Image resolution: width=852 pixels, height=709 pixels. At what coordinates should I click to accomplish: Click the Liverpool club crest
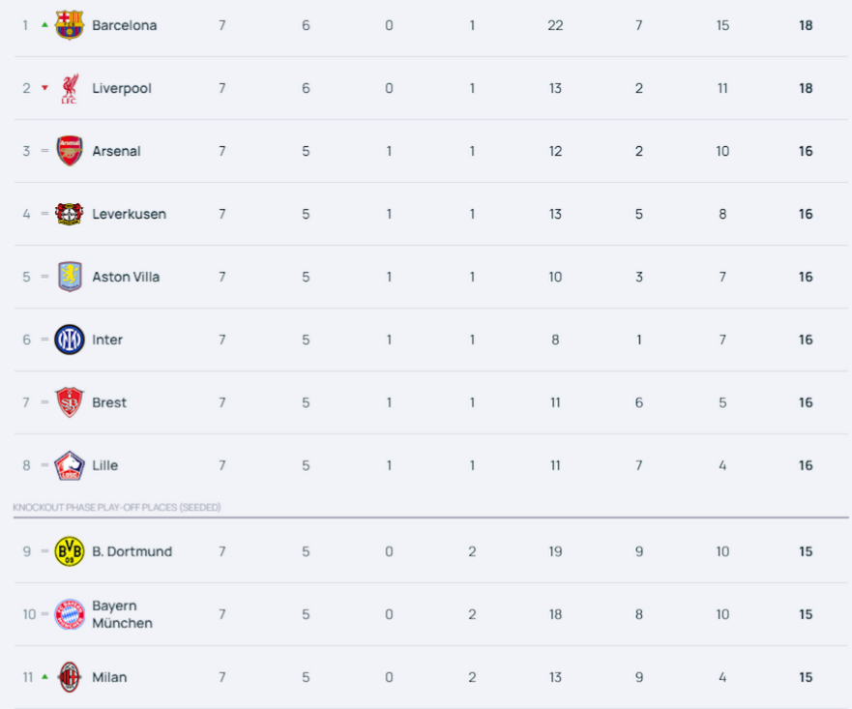click(69, 88)
